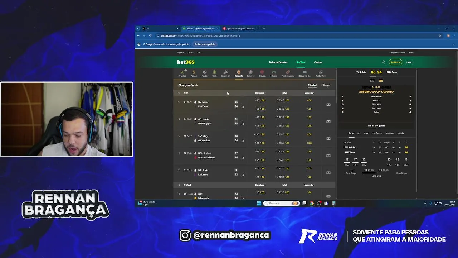The height and width of the screenshot is (258, 458).
Task: Switch to Ao-Vivo section
Action: click(x=301, y=62)
